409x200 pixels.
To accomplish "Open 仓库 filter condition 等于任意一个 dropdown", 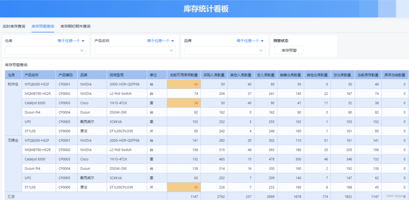I will 71,41.
